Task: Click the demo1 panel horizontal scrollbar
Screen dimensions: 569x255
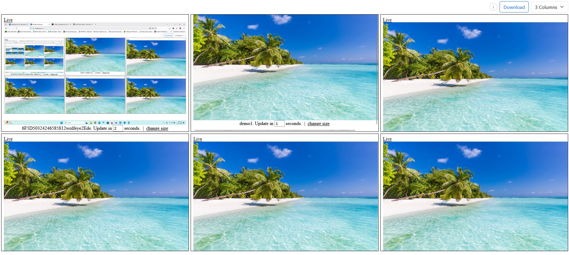Action: point(275,130)
